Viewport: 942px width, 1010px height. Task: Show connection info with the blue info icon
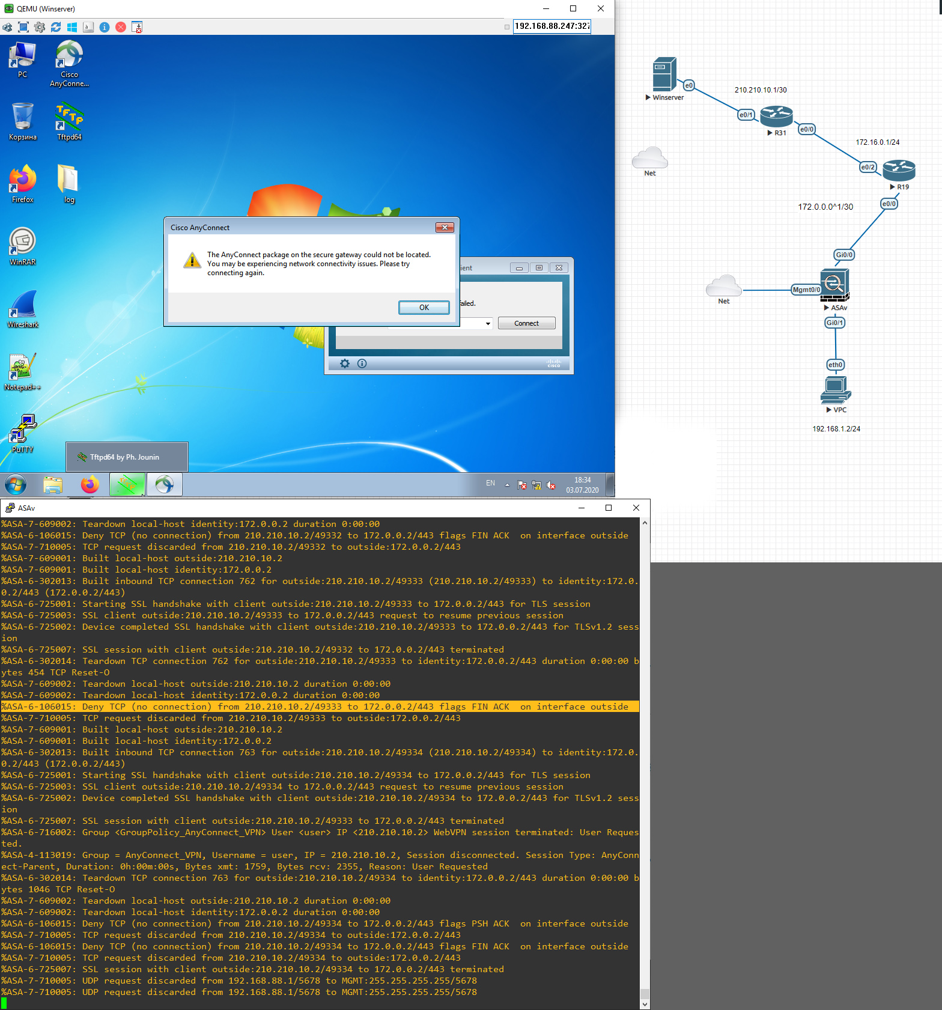(105, 27)
